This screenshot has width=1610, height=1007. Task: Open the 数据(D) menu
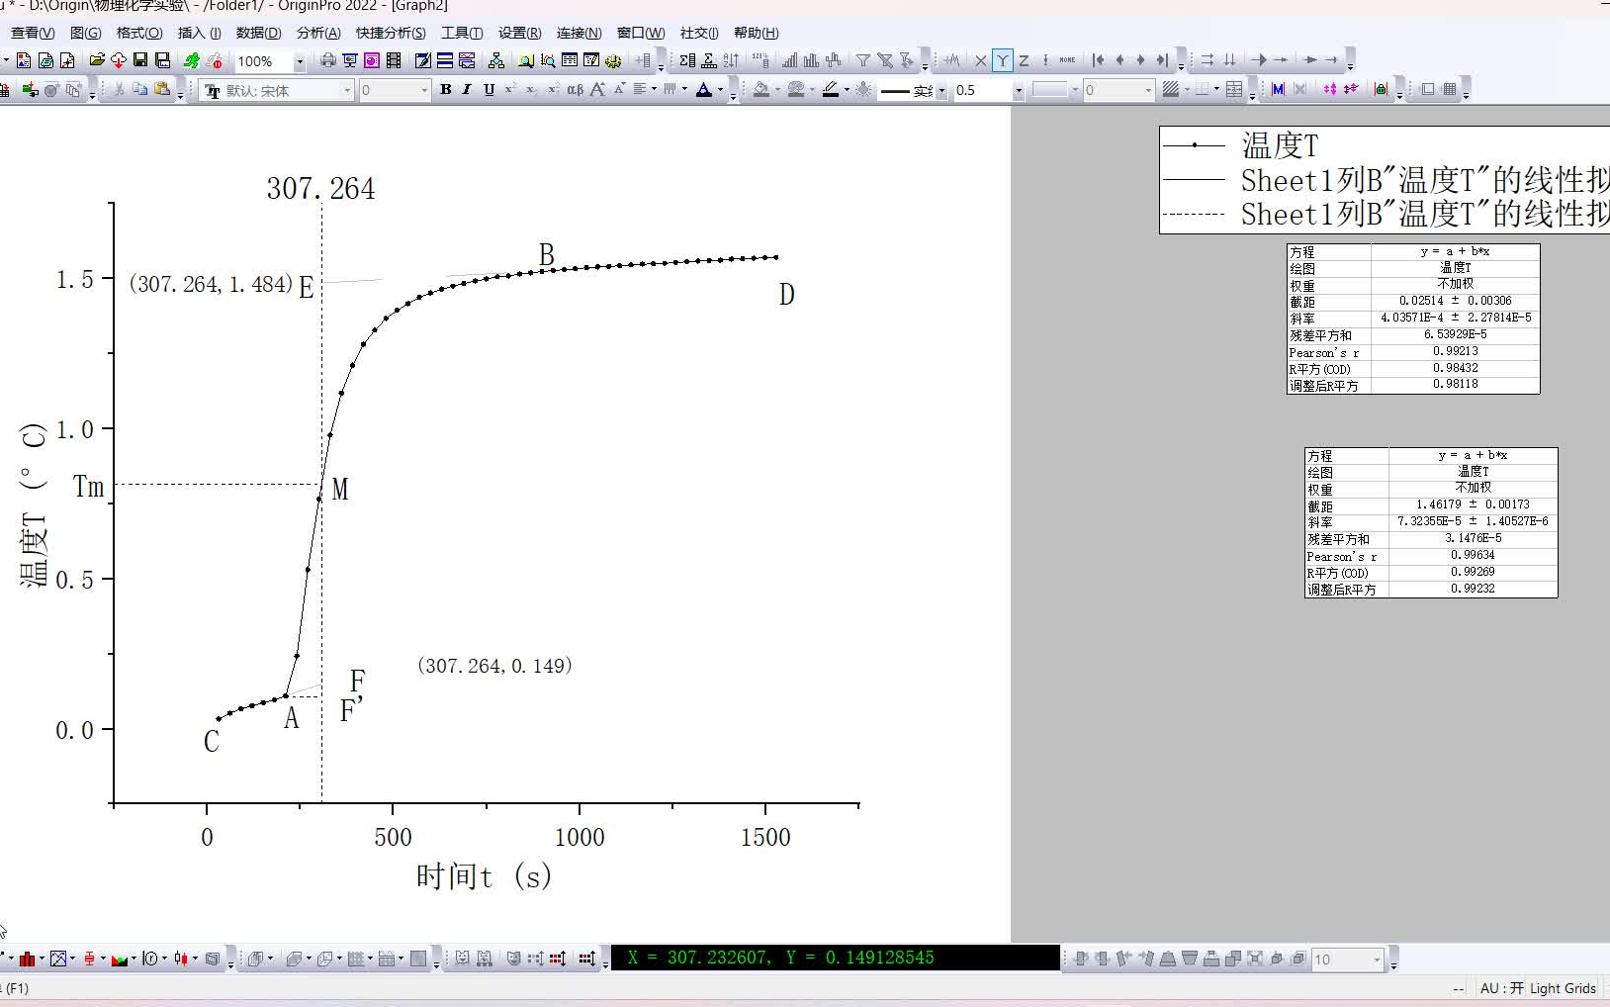(x=259, y=33)
